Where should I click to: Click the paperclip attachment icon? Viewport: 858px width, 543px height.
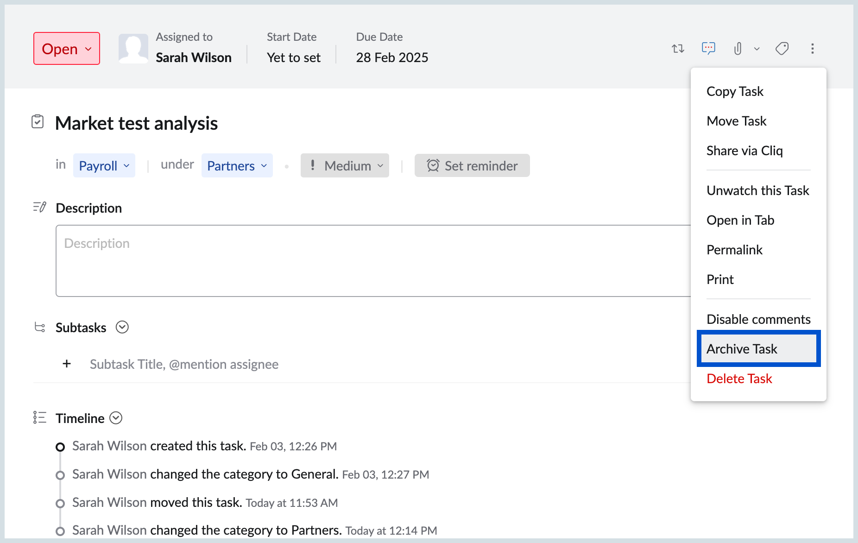[x=738, y=49]
